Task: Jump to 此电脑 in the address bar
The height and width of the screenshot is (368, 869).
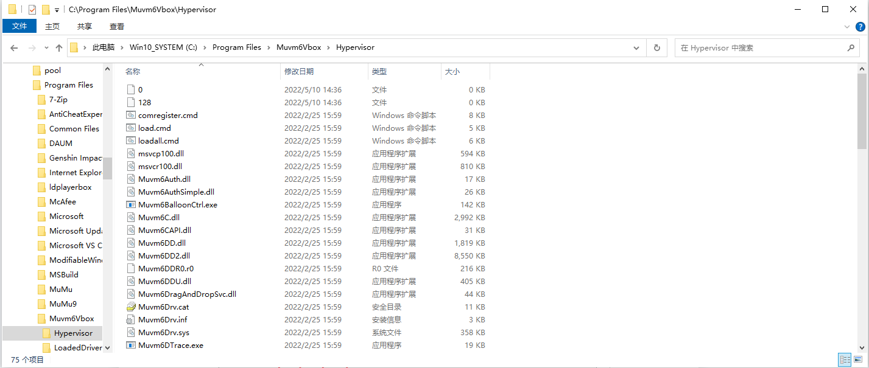Action: [x=103, y=47]
